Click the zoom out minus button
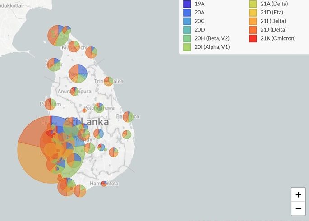Screen dimensions: 309x221 point(298,208)
